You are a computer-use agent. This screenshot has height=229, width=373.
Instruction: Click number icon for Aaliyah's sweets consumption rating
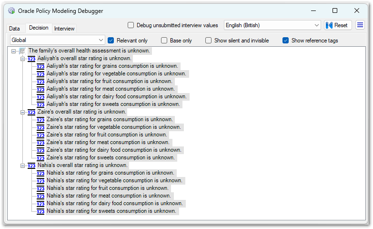[x=40, y=104]
